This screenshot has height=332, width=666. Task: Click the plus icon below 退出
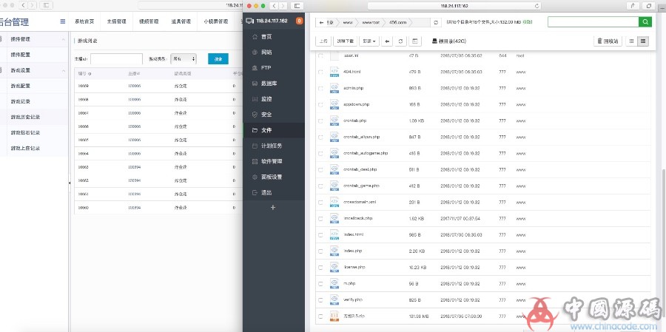click(x=273, y=208)
